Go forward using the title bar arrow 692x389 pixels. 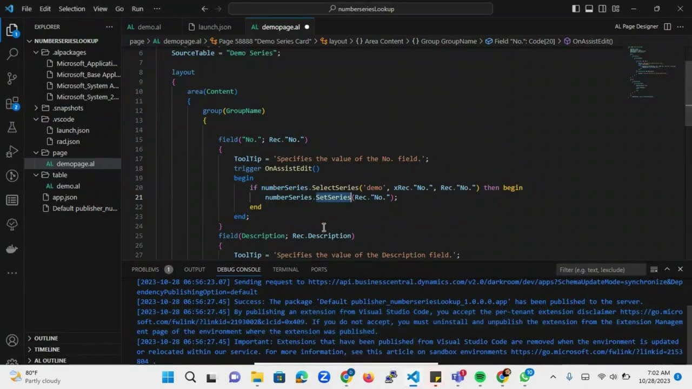pyautogui.click(x=218, y=9)
